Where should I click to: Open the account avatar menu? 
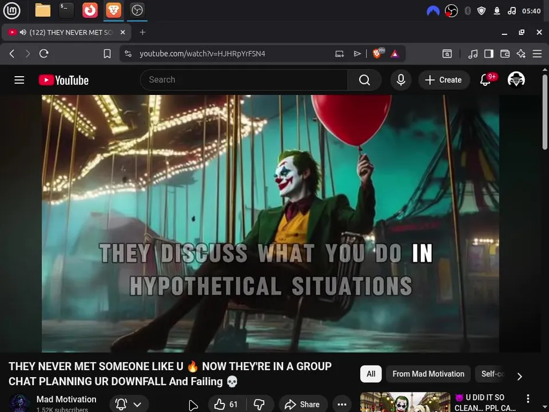(516, 80)
